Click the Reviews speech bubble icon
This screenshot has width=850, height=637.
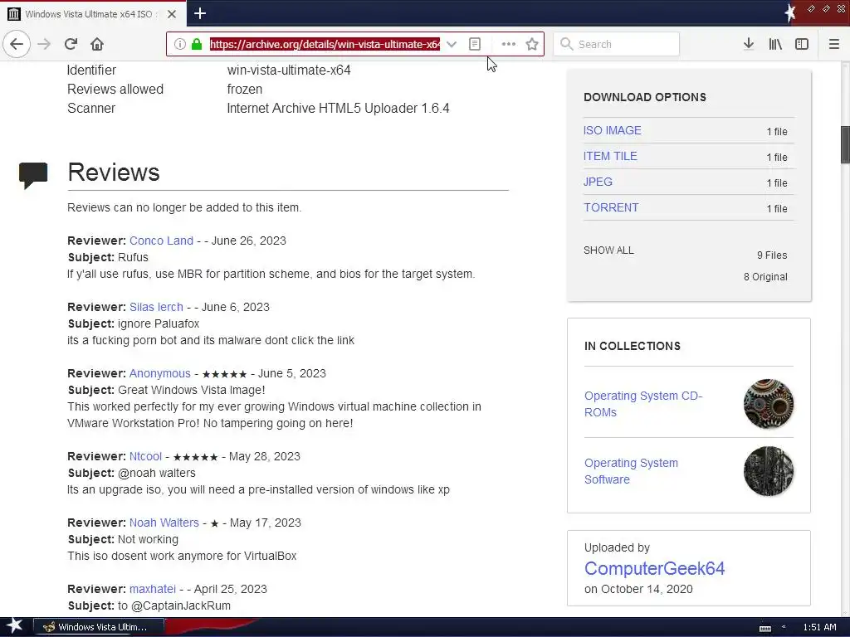pos(33,175)
